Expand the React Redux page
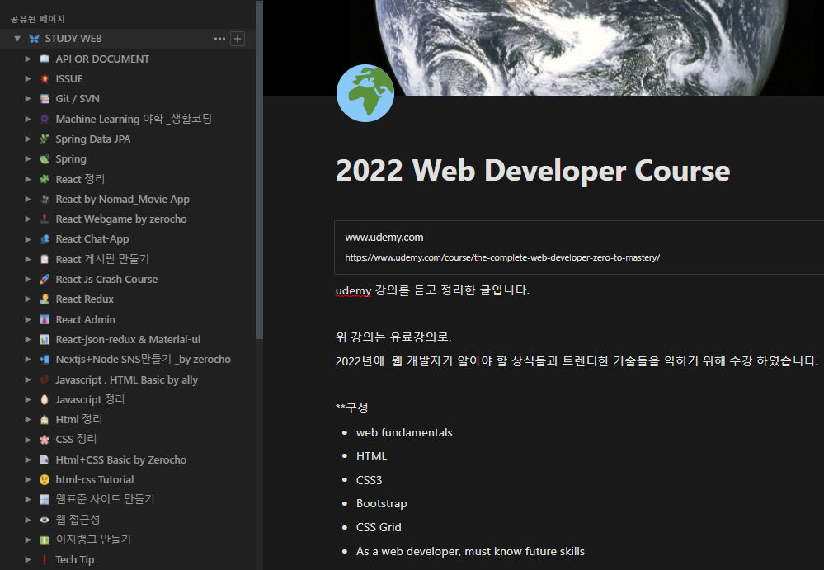824x570 pixels. point(28,299)
